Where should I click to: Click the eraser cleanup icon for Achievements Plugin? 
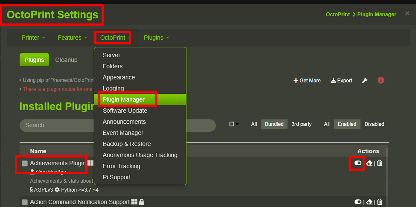(369, 163)
